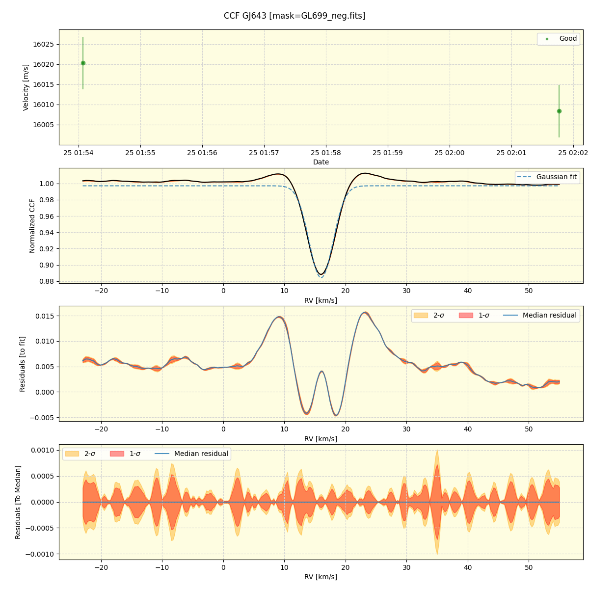589x589 pixels.
Task: Click the Gaussian fit legend entry
Action: point(547,177)
